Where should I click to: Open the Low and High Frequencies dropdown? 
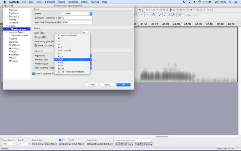(x=134, y=140)
